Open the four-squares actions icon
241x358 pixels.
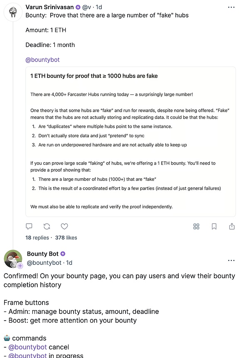click(x=196, y=226)
